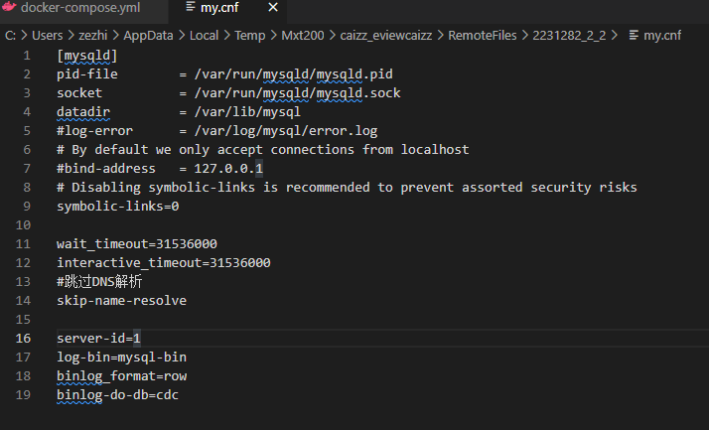The image size is (709, 430).
Task: Close the my.cnf tab
Action: point(273,7)
